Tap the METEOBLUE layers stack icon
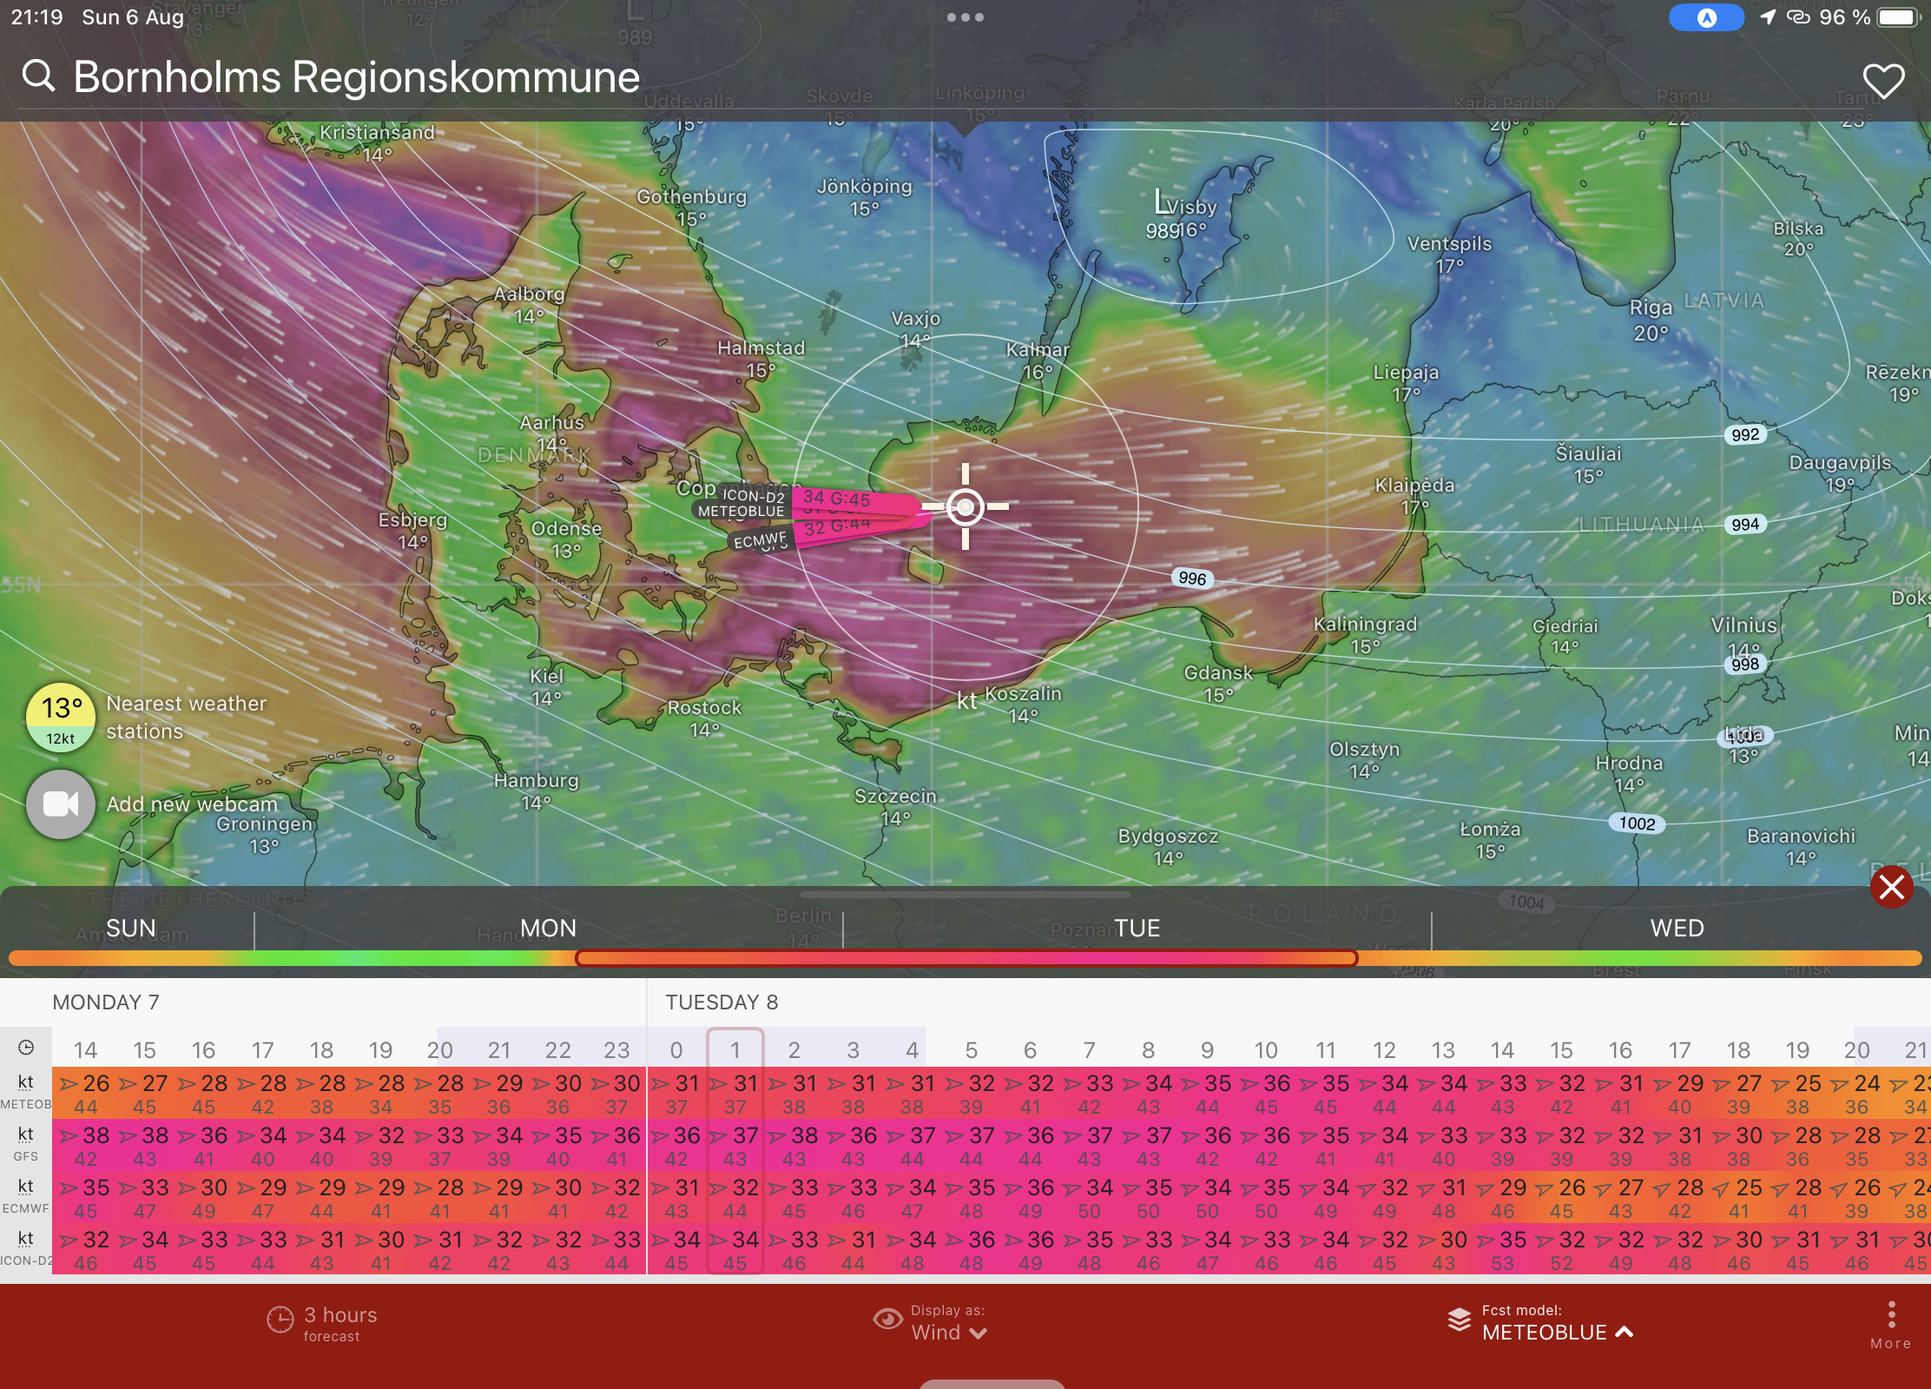 1459,1321
